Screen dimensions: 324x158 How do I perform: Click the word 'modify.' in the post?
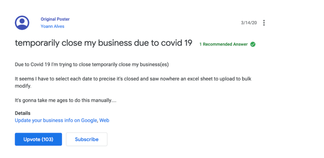(23, 86)
